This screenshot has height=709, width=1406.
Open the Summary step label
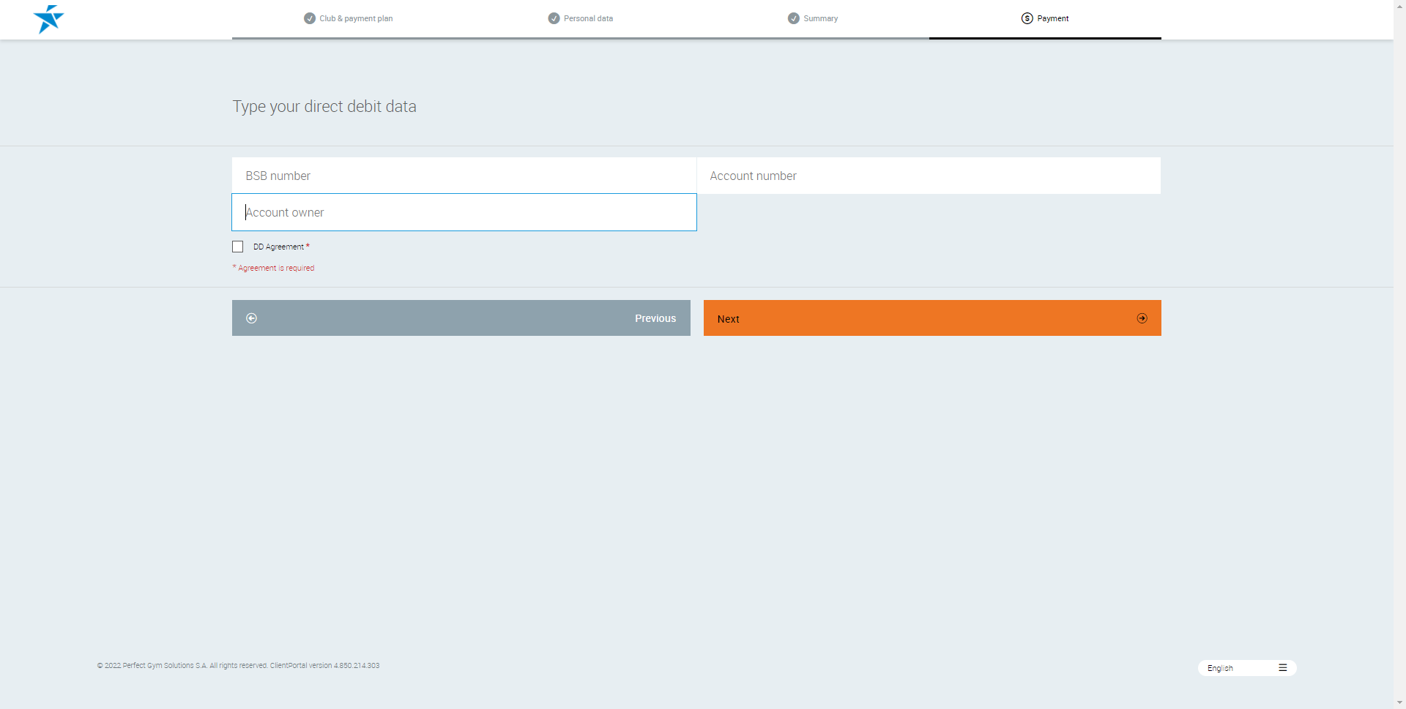point(820,18)
